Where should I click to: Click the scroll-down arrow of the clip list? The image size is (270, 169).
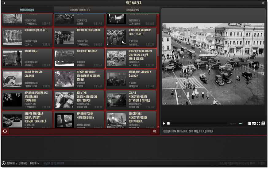[158, 127]
